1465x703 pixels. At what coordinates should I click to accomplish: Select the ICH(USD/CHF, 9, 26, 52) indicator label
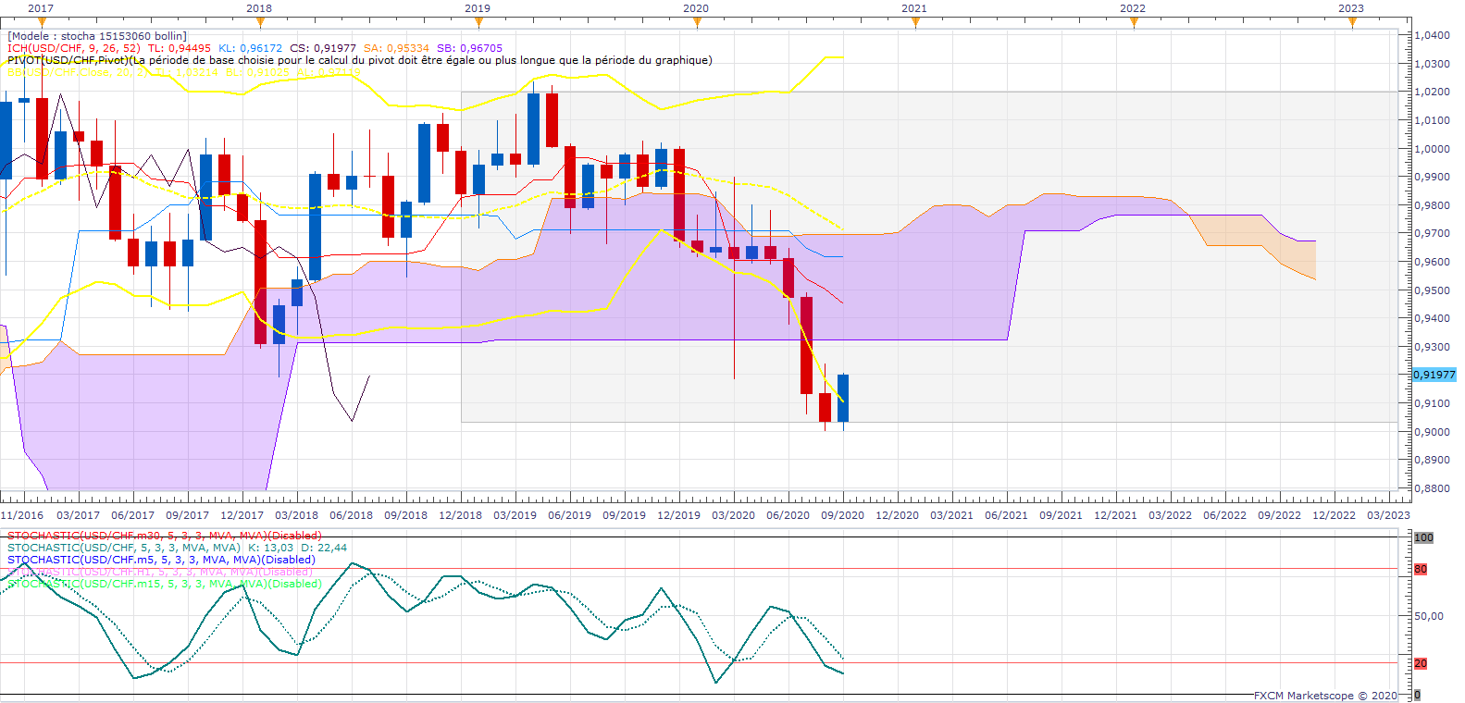(74, 48)
